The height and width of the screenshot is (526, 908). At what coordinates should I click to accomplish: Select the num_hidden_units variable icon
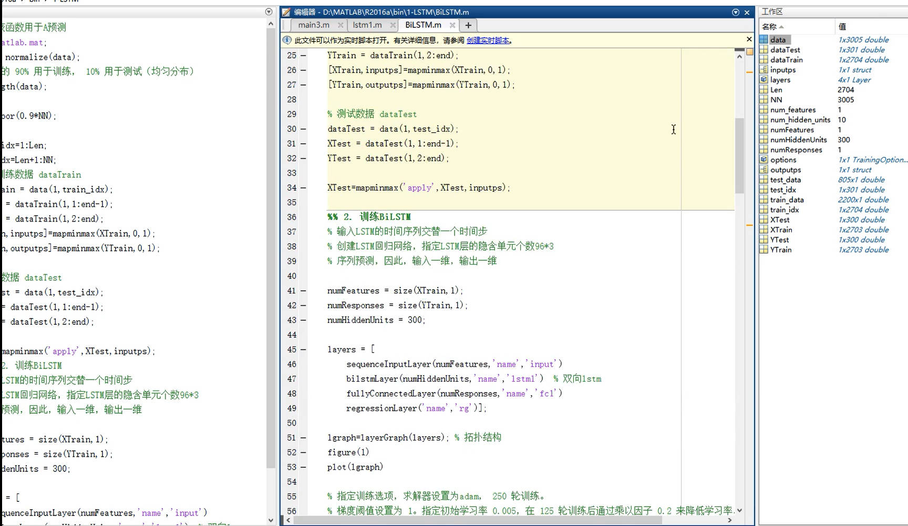(x=763, y=119)
